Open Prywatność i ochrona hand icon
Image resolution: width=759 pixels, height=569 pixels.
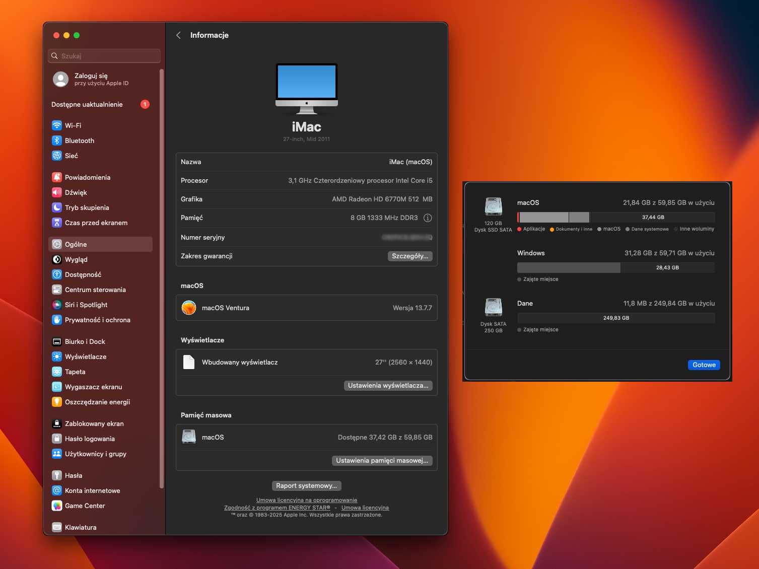(57, 320)
